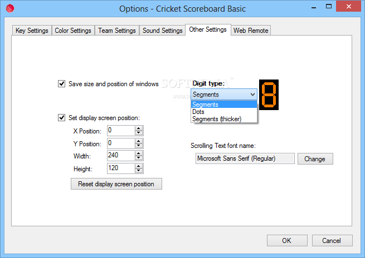Click the window title text
The width and height of the screenshot is (365, 258).
(x=182, y=9)
